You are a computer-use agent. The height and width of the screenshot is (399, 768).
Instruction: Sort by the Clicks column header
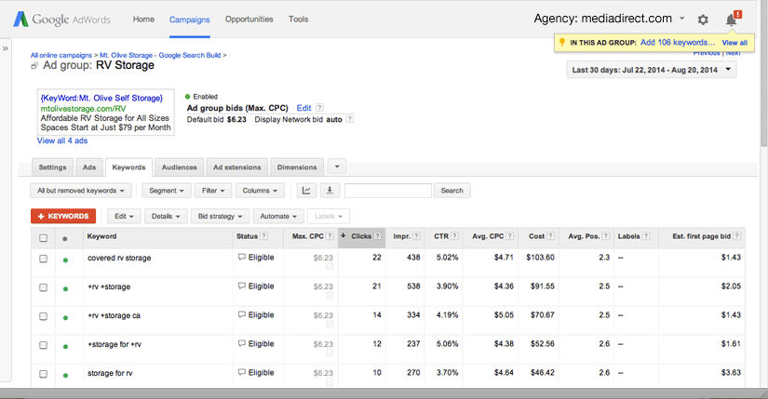[x=361, y=236]
